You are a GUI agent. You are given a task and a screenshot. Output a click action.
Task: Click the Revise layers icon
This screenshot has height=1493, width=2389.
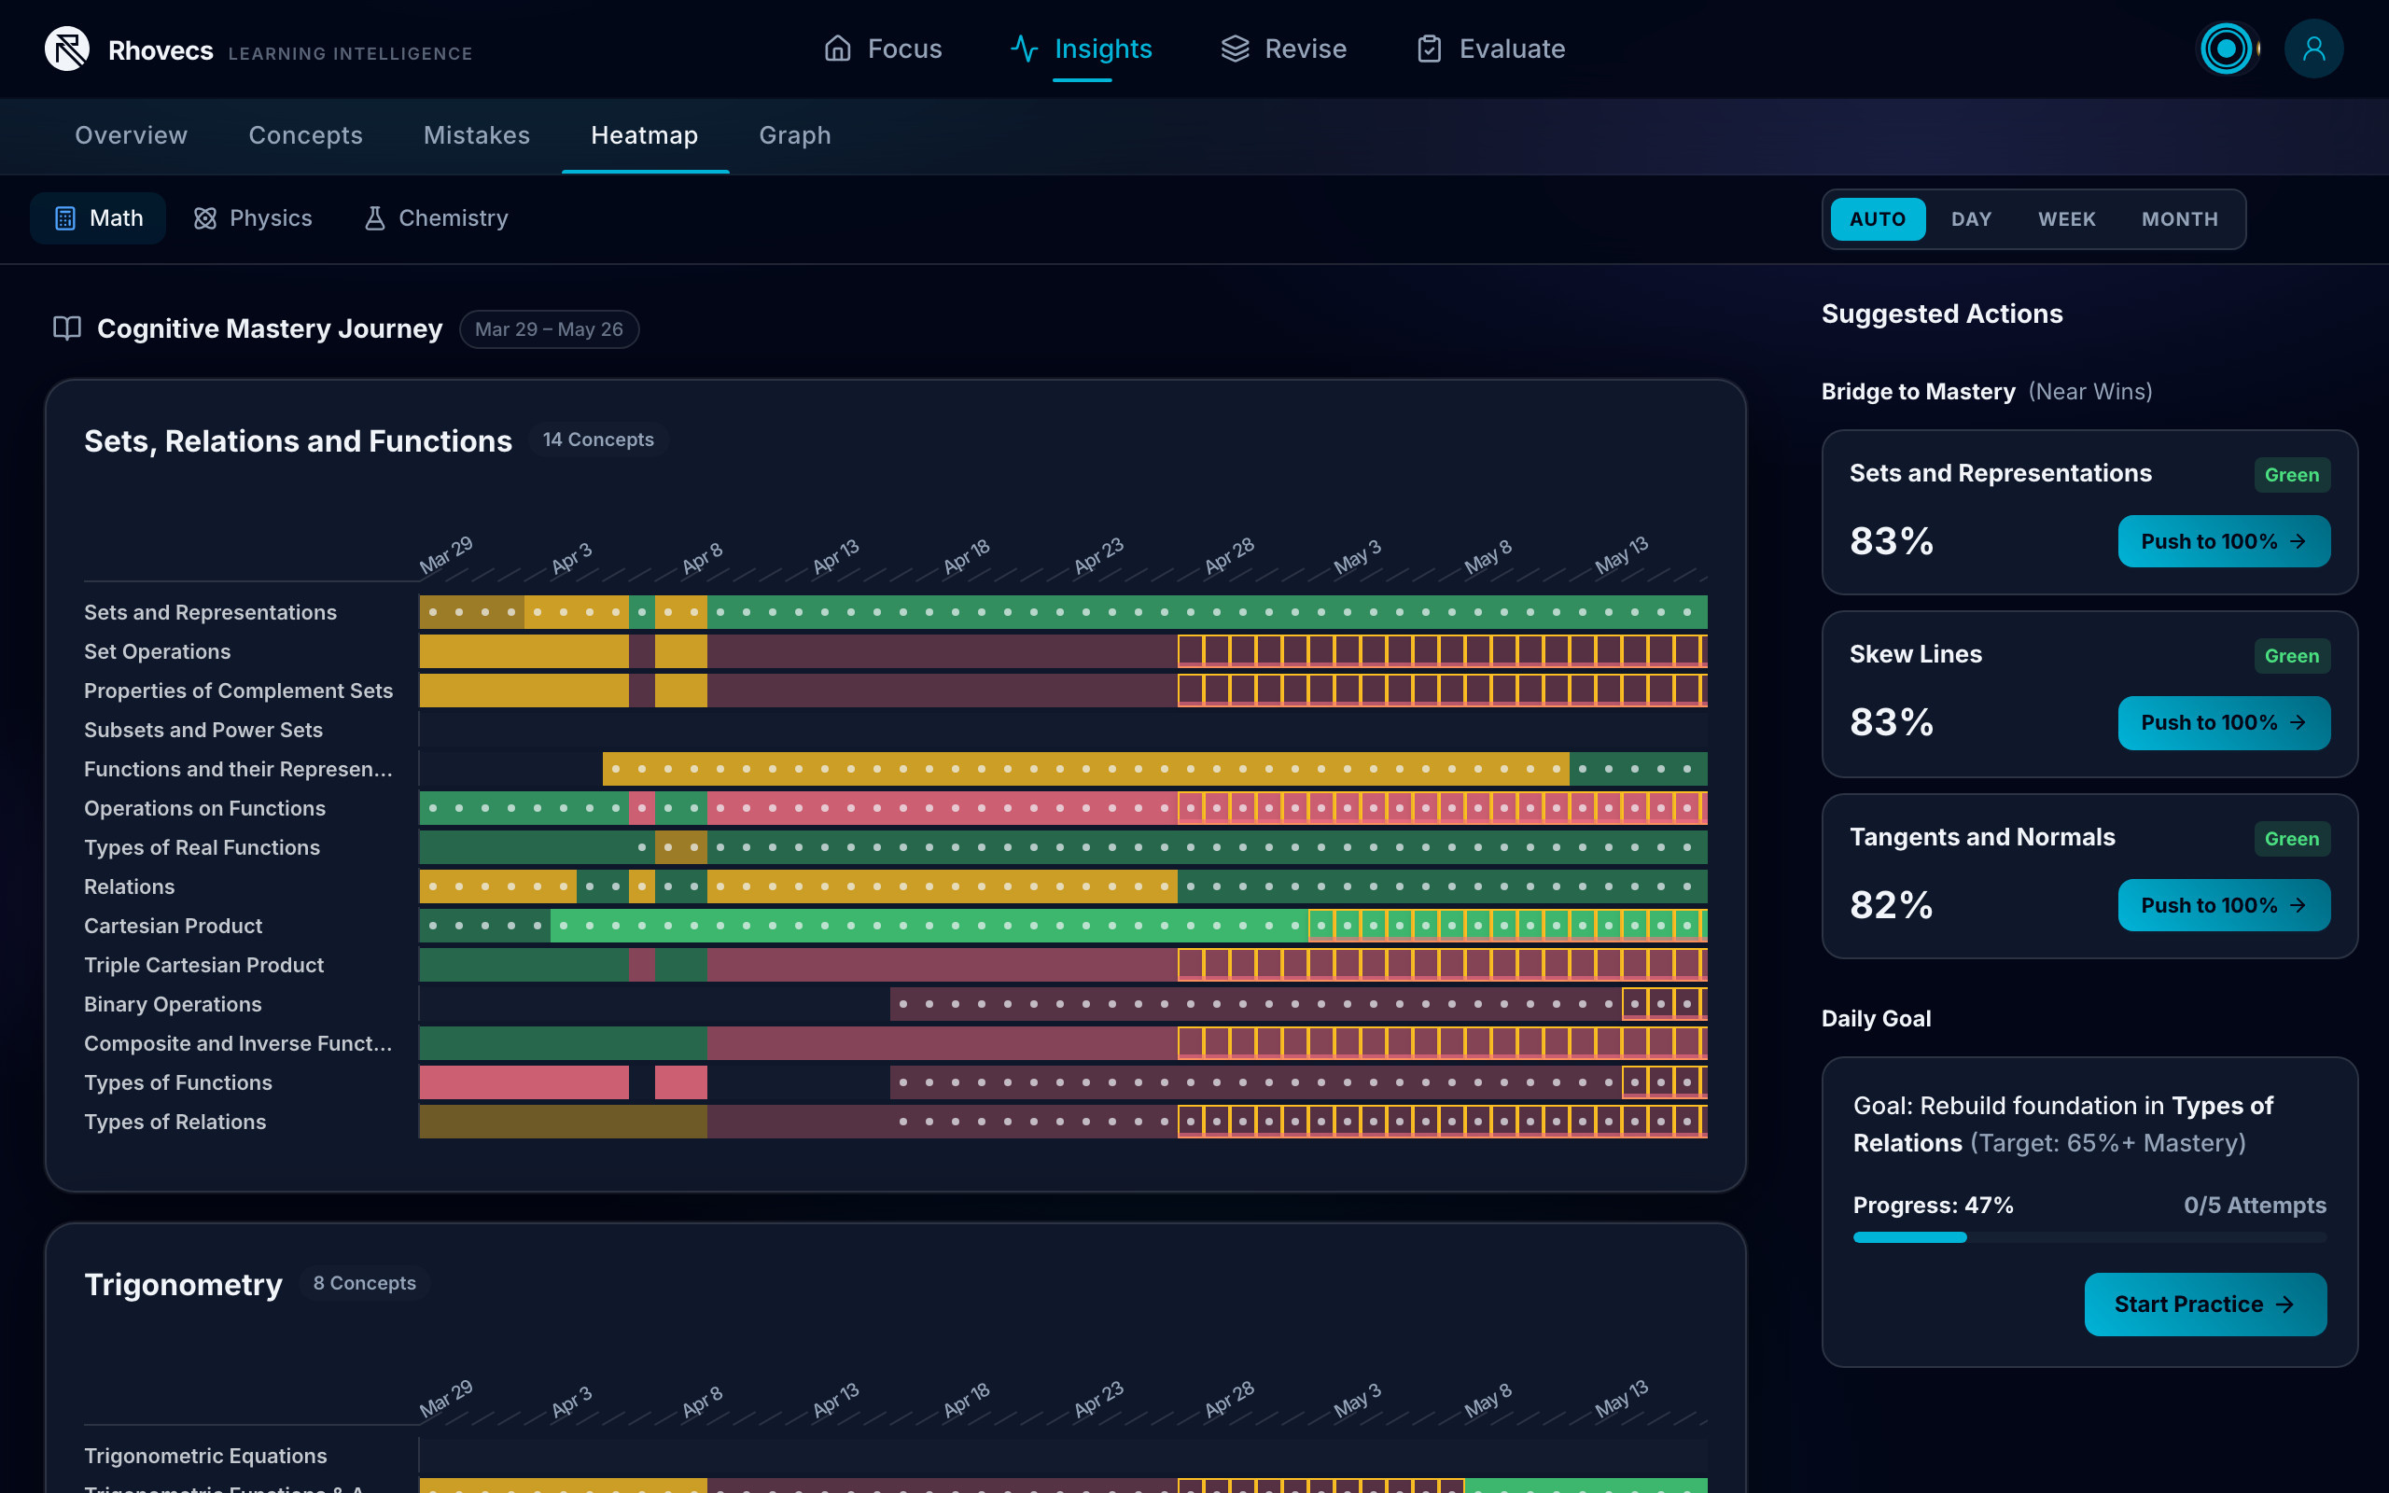click(x=1235, y=49)
